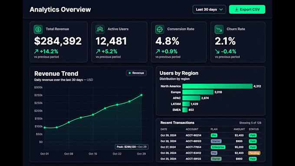Image resolution: width=295 pixels, height=166 pixels.
Task: Sort by the ACCOUNT column header
Action: tap(192, 129)
